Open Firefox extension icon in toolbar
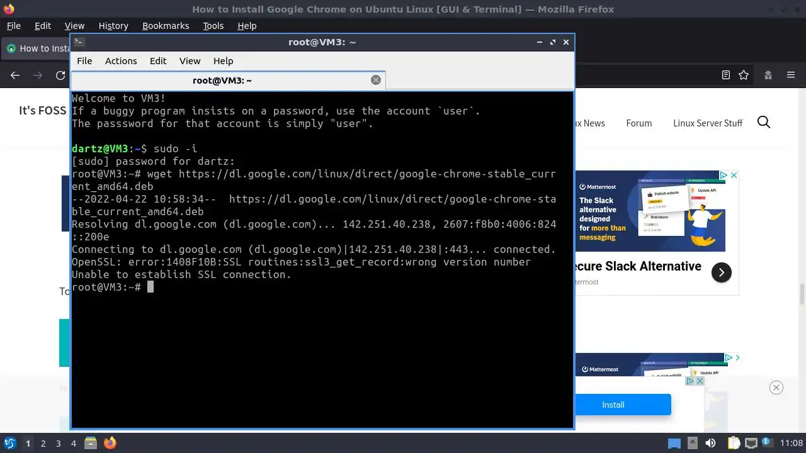806x453 pixels. tap(768, 75)
